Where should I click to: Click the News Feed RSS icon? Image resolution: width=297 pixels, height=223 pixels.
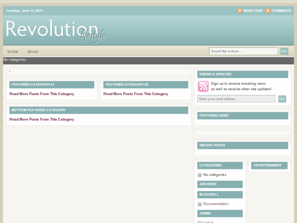240,11
